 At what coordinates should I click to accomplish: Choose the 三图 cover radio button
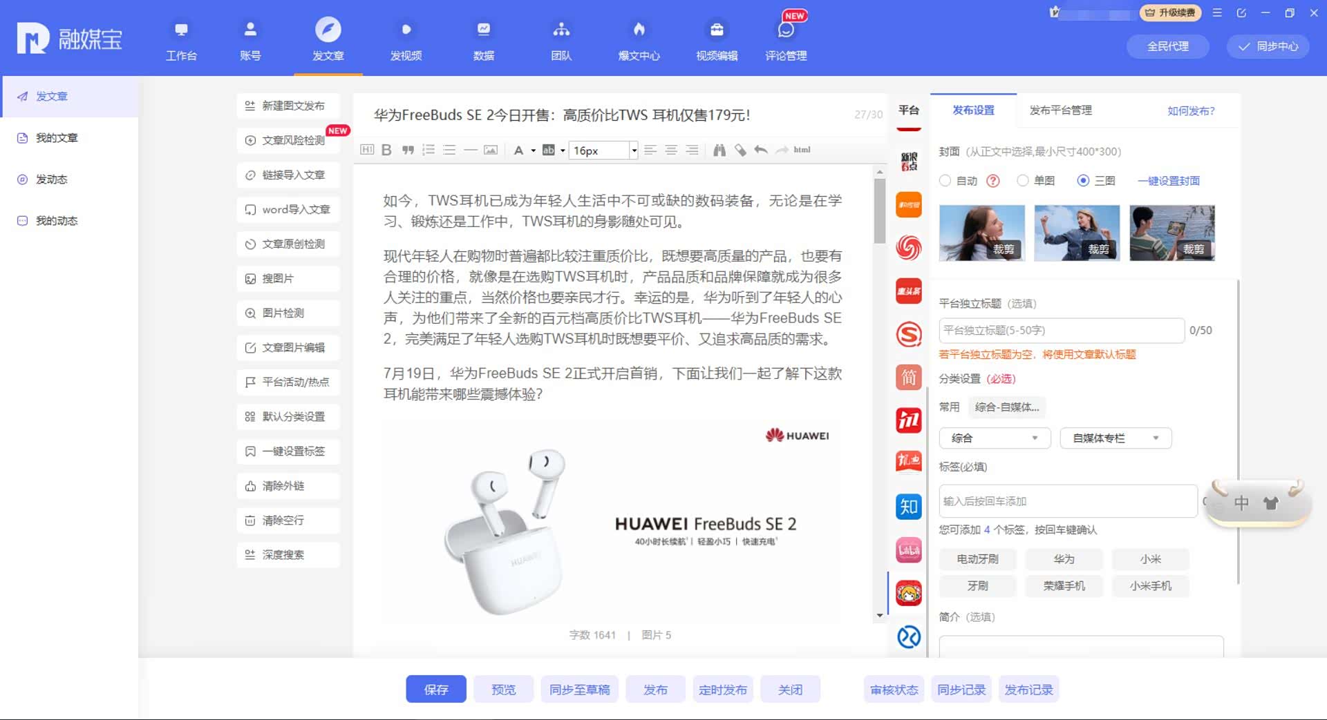click(1083, 181)
